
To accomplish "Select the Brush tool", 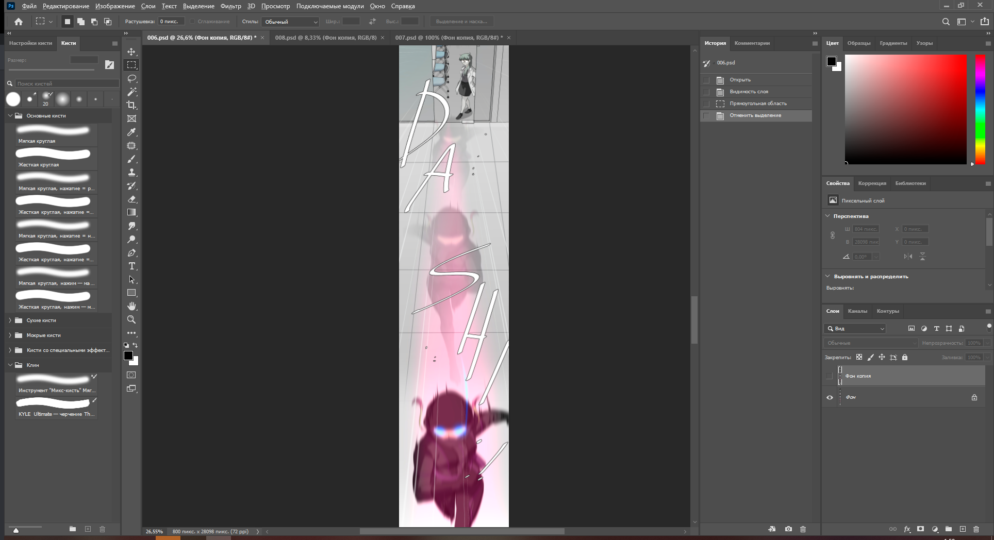I will (x=131, y=159).
